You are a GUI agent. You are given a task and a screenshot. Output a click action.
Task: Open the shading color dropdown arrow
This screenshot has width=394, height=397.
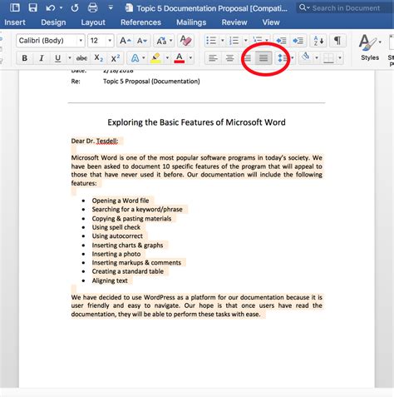317,58
